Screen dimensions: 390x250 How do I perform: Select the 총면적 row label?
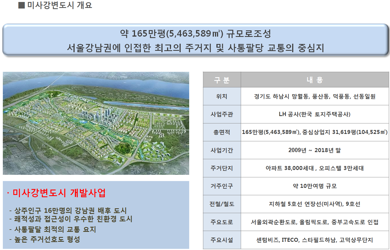222,132
